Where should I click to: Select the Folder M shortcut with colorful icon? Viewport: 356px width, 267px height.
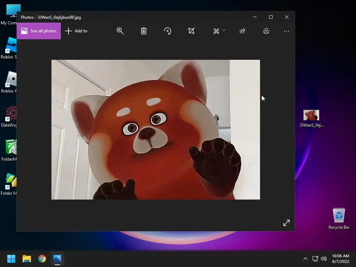[x=9, y=184]
